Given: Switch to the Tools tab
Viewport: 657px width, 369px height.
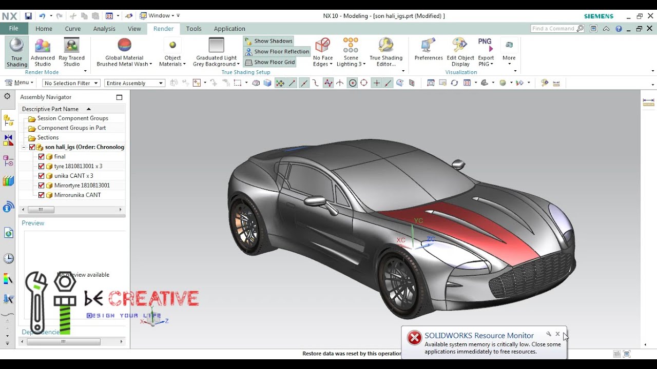Looking at the screenshot, I should pyautogui.click(x=194, y=29).
